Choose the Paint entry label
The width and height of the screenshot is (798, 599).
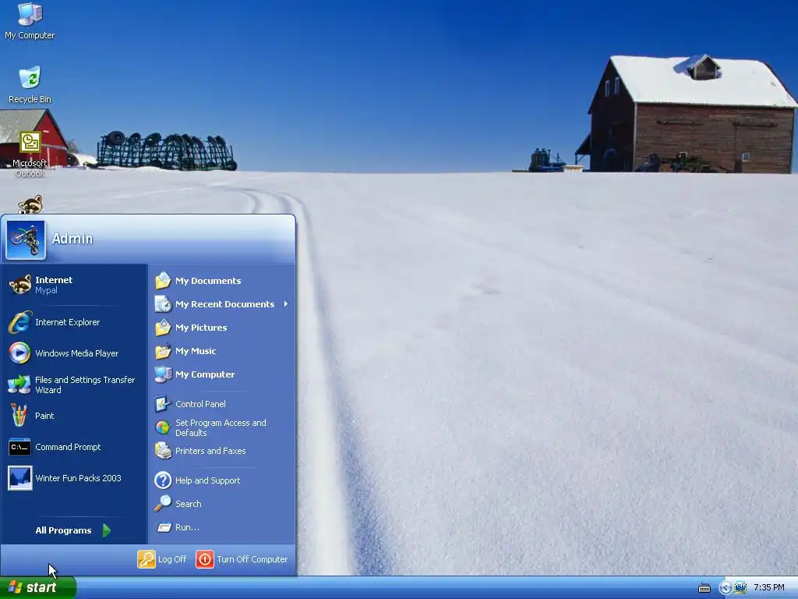coord(44,416)
